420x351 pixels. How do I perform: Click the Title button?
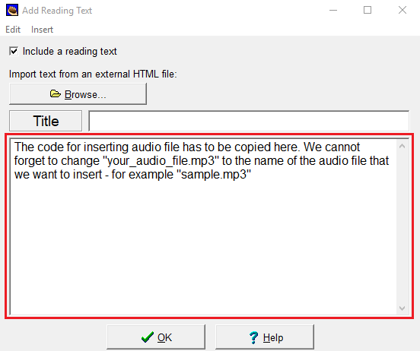point(46,121)
